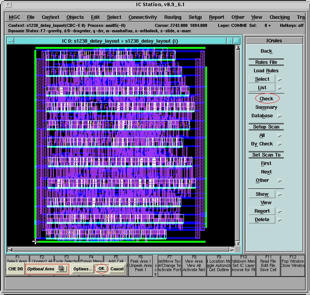
Task: Click the vertical scrollbar up arrow
Action: point(238,48)
